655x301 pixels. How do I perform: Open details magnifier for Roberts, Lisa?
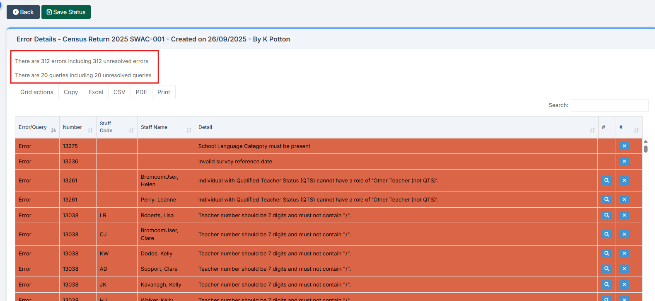click(607, 215)
